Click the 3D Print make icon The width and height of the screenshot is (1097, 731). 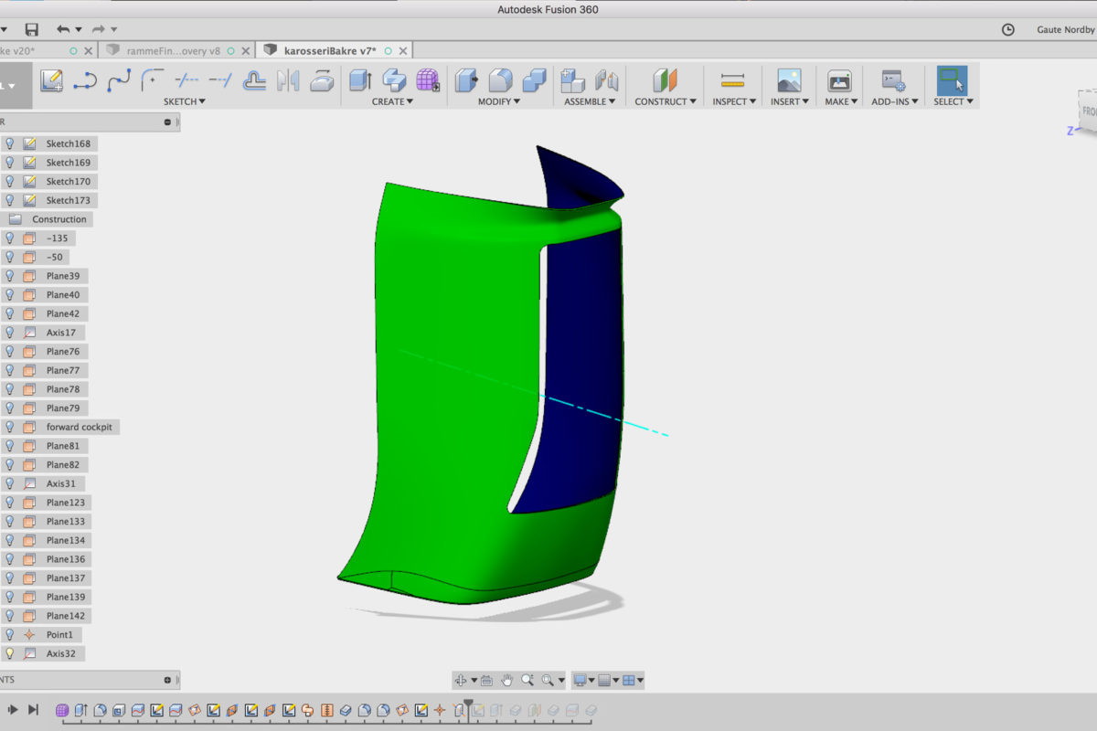(839, 80)
